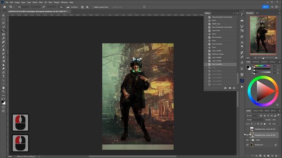Switch to the Swatches tab
282x158 pixels.
pos(256,62)
